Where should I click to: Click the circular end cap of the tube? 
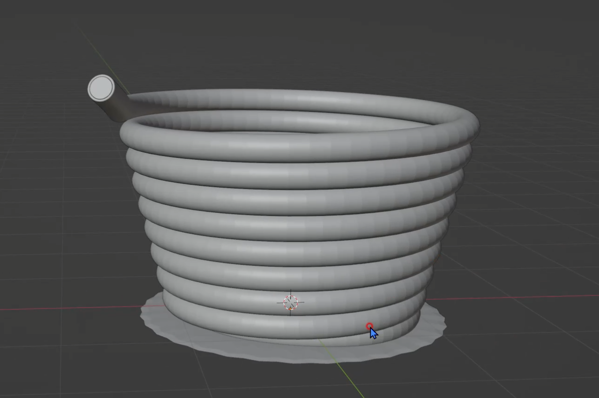point(101,88)
